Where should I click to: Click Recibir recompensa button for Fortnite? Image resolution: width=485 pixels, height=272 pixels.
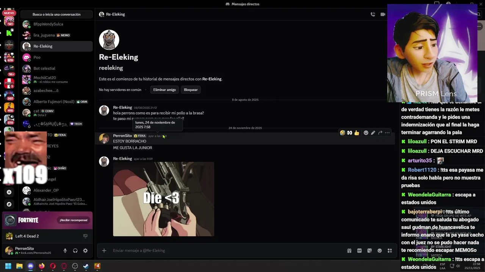[74, 220]
